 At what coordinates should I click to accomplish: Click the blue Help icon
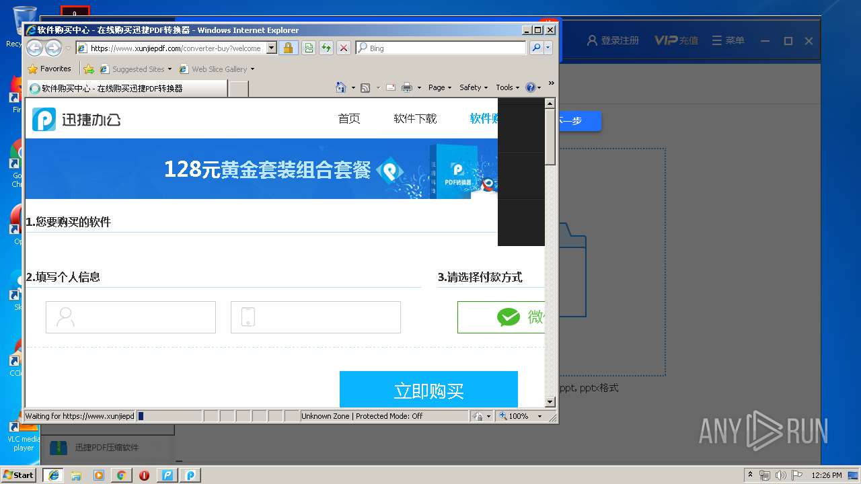530,87
